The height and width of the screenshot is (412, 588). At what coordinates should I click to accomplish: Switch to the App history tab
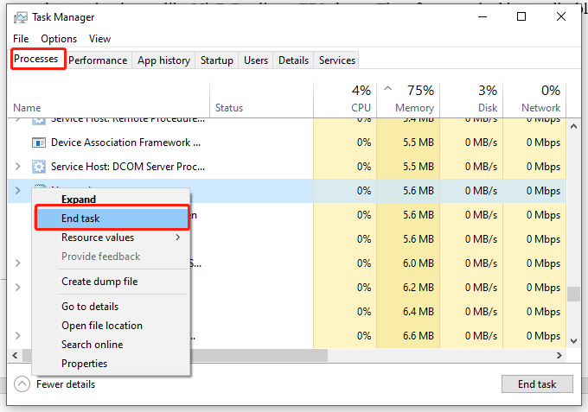[164, 60]
